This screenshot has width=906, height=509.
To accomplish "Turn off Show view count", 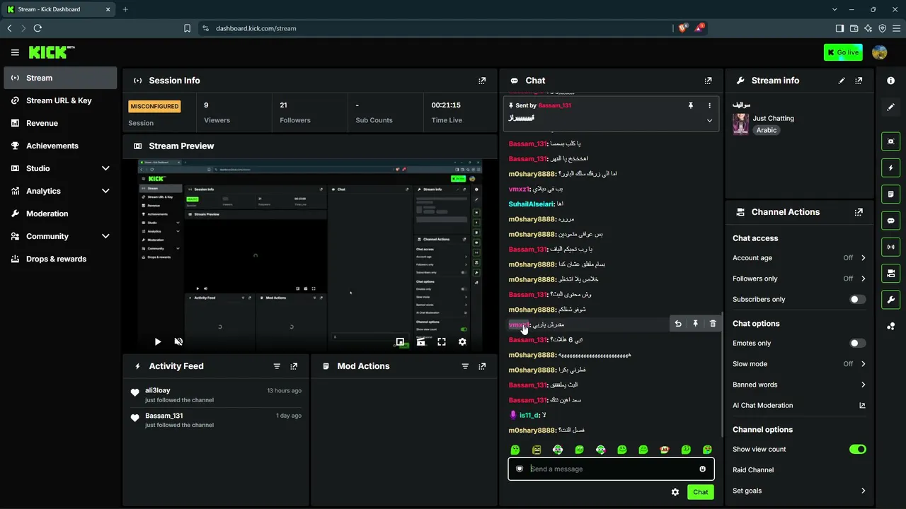I will [857, 449].
